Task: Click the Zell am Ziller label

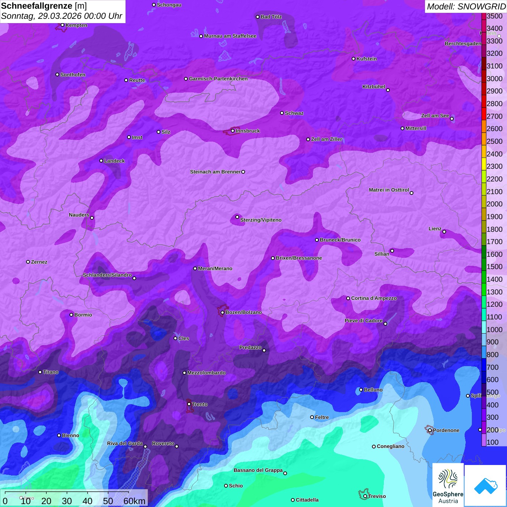Action: 327,139
